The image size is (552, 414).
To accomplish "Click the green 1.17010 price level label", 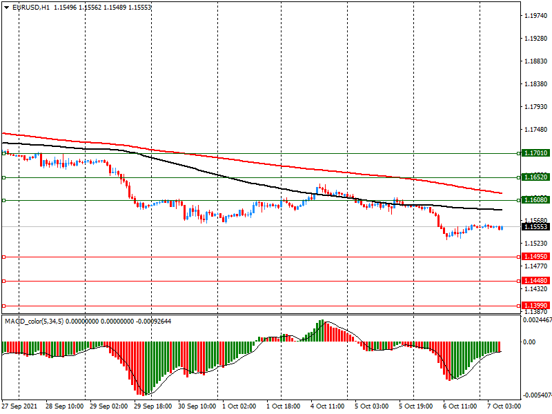I will (x=536, y=153).
